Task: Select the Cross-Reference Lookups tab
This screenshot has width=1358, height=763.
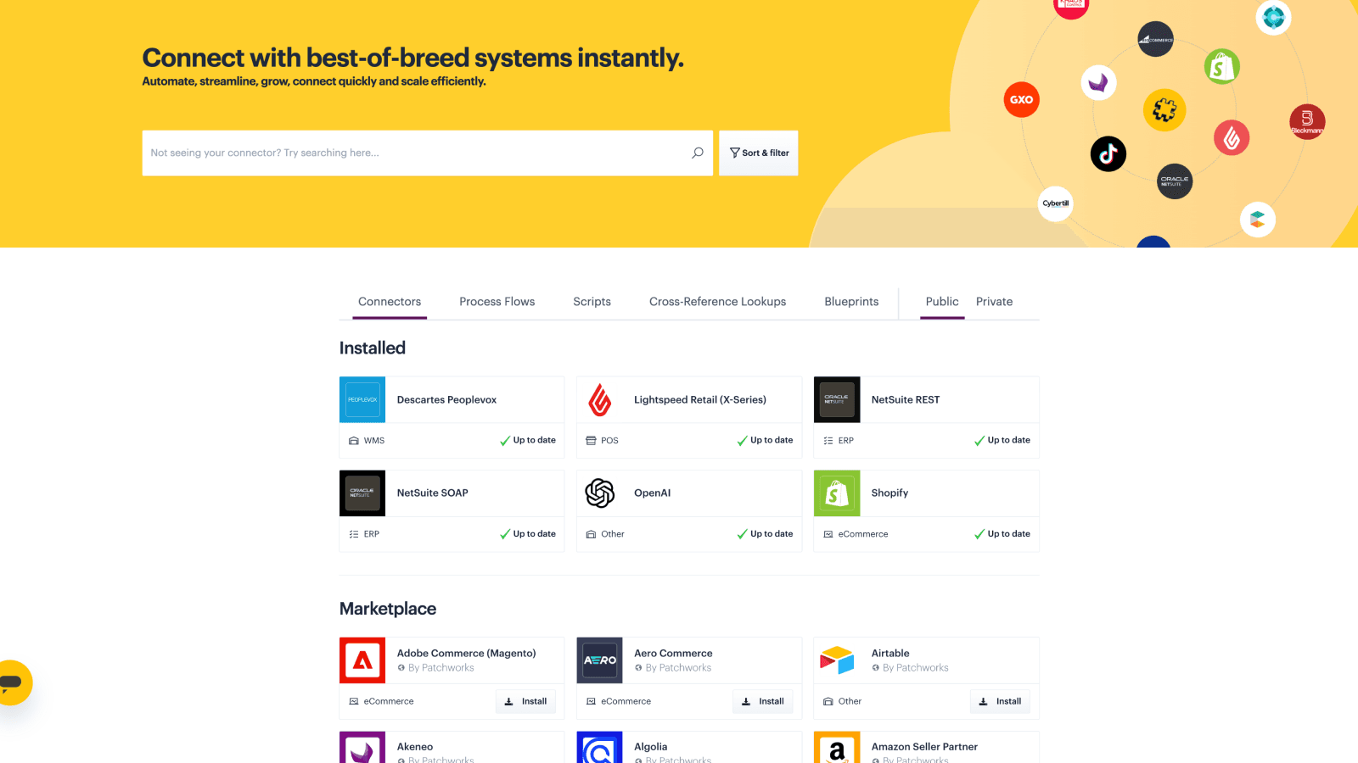Action: 717,302
